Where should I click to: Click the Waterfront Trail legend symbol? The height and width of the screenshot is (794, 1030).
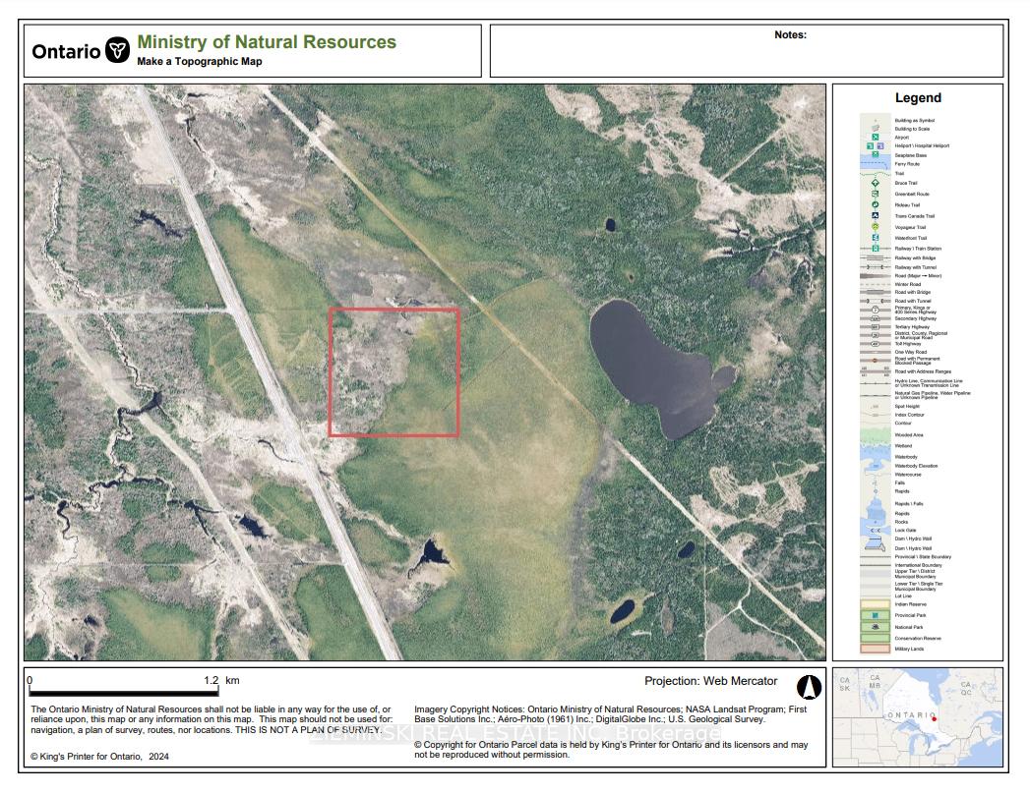[x=875, y=238]
